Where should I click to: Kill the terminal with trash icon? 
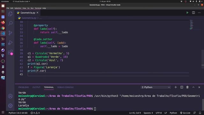coord(187,87)
